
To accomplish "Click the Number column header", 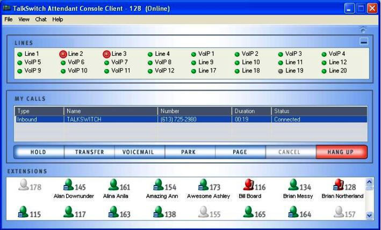I will pyautogui.click(x=195, y=111).
